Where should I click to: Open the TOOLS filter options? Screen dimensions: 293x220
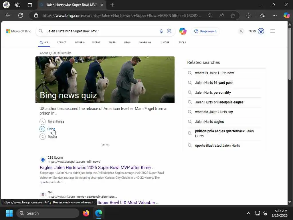coord(182,42)
